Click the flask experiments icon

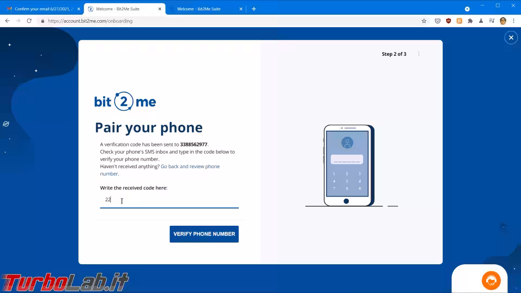coord(481,21)
